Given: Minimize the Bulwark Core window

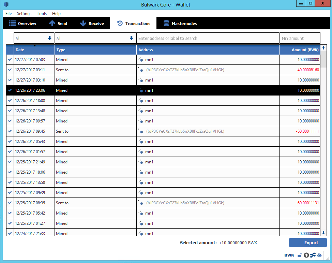Looking at the screenshot, I should click(x=301, y=3).
